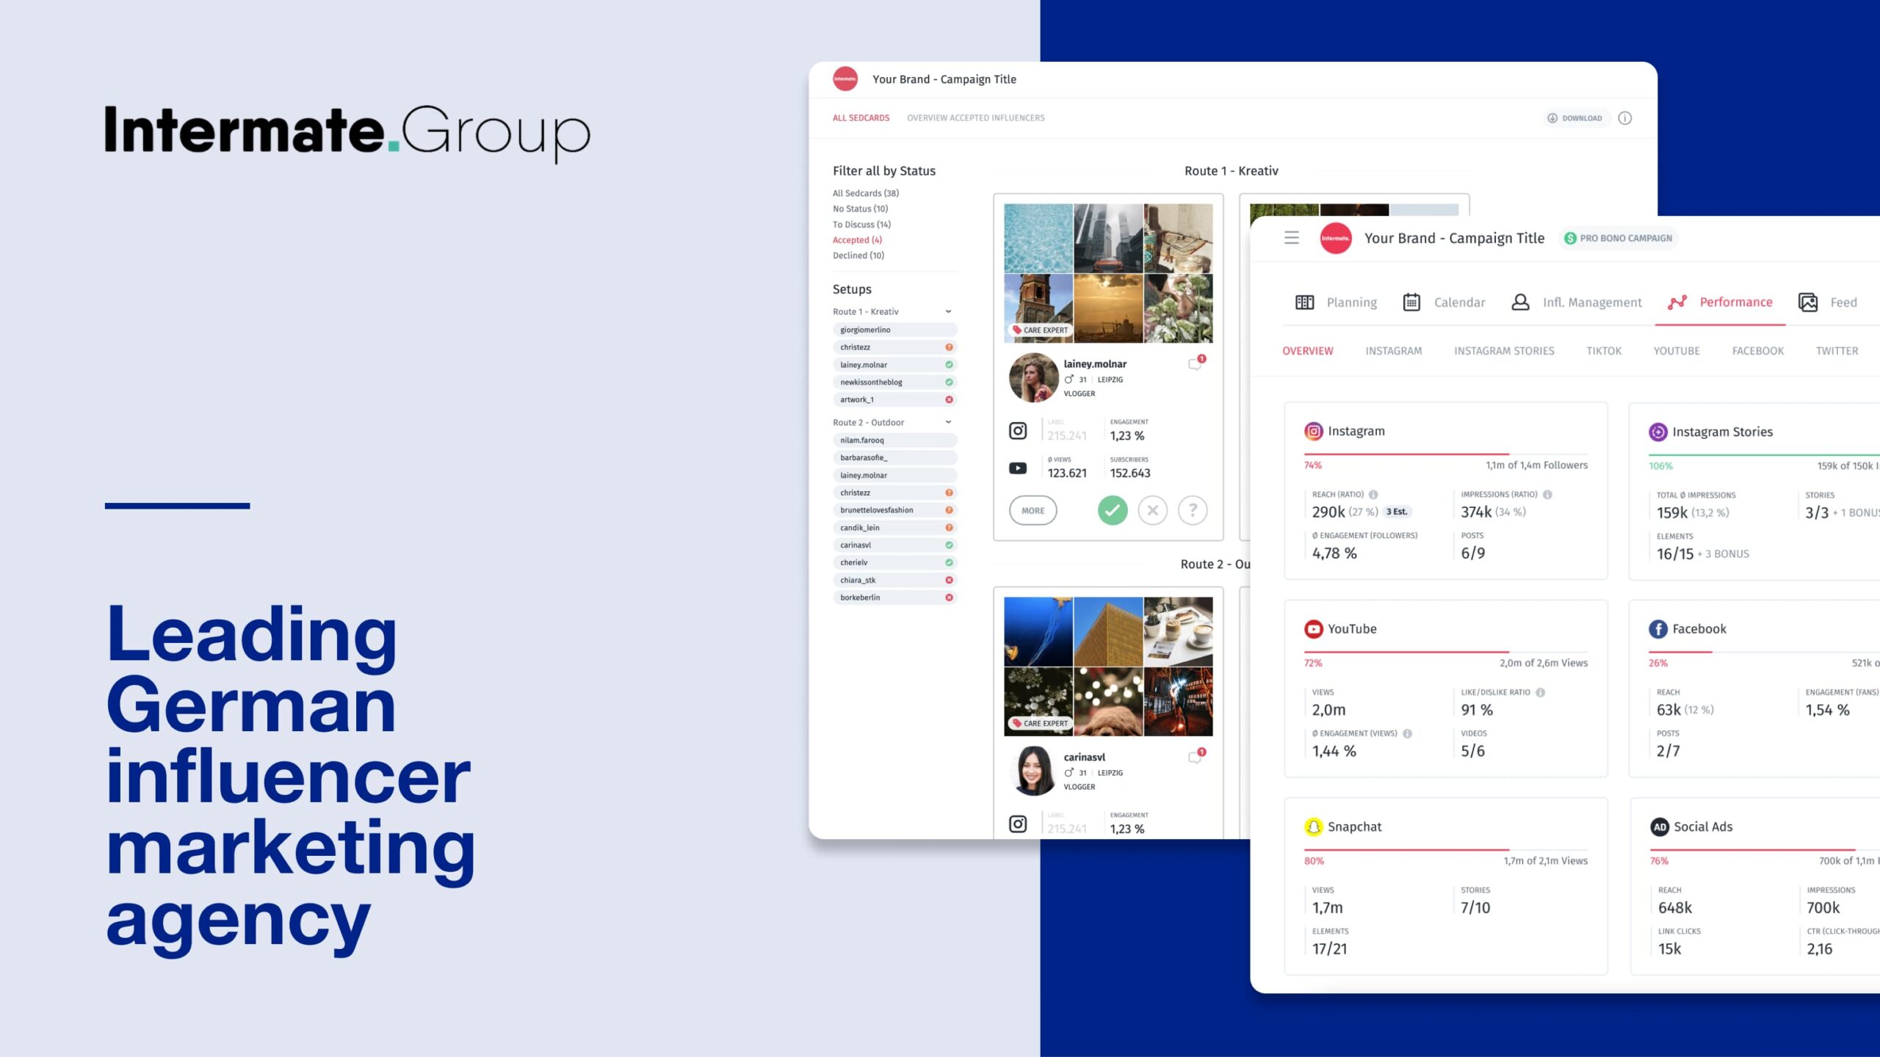
Task: Click the Download button
Action: (1575, 118)
